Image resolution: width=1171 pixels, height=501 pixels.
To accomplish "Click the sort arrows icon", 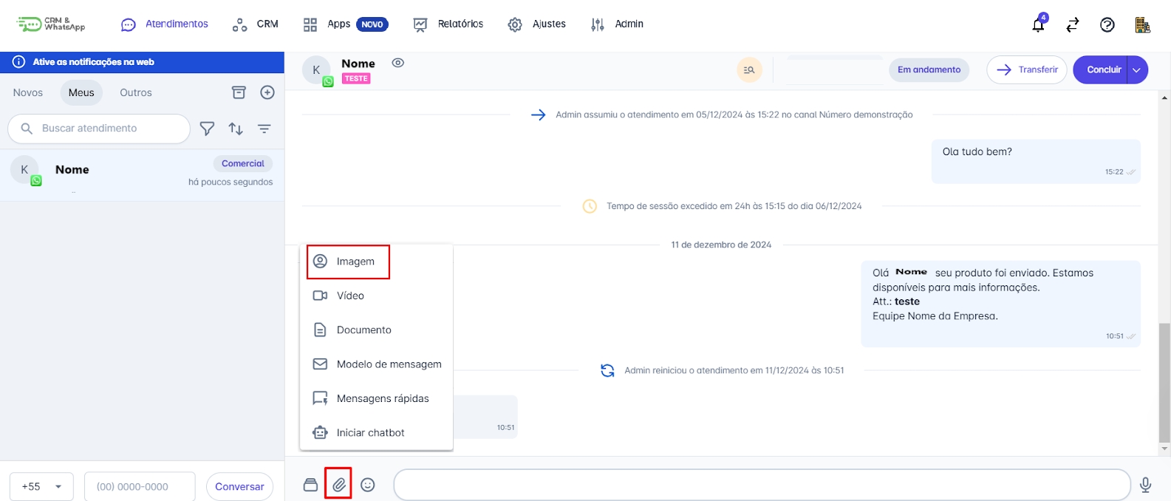I will click(236, 129).
